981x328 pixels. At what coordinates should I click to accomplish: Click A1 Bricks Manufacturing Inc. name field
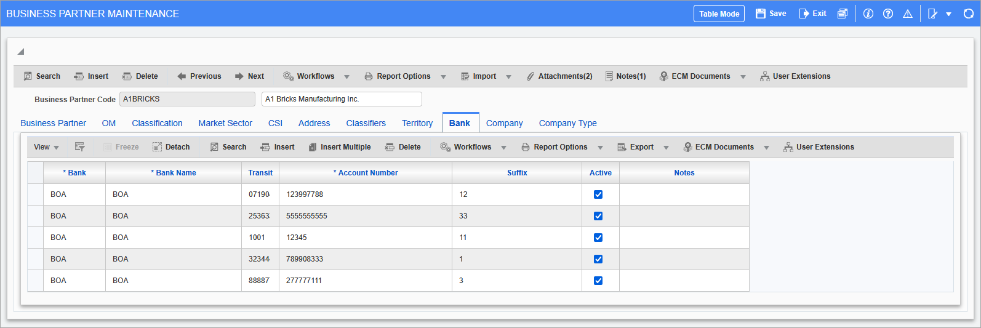click(342, 99)
